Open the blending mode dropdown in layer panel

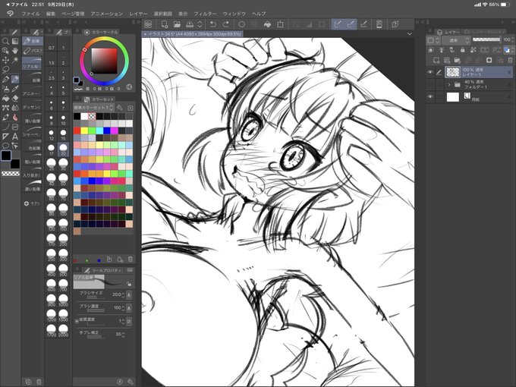click(455, 40)
